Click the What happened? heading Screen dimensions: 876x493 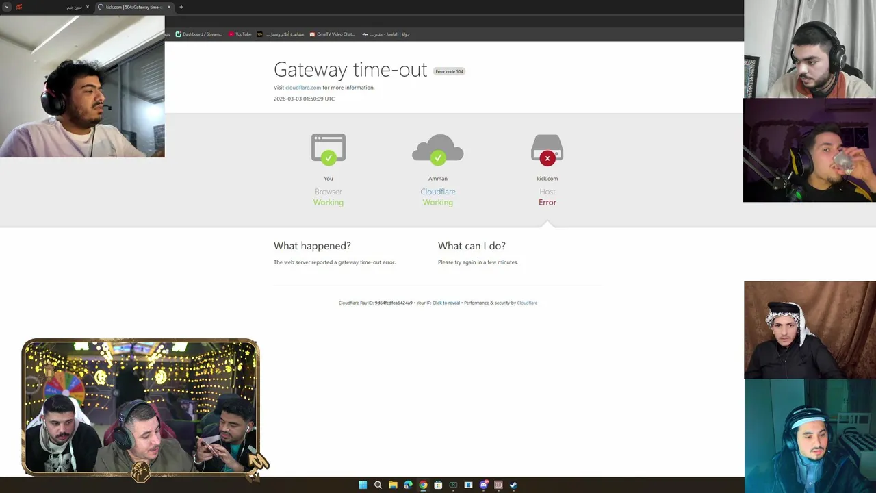tap(312, 246)
